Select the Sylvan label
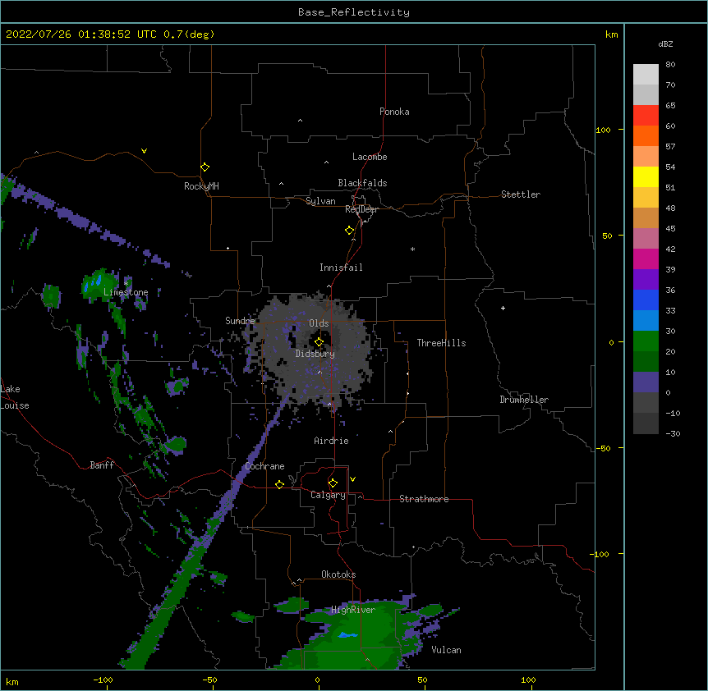Screen dimensions: 708x691 point(320,201)
